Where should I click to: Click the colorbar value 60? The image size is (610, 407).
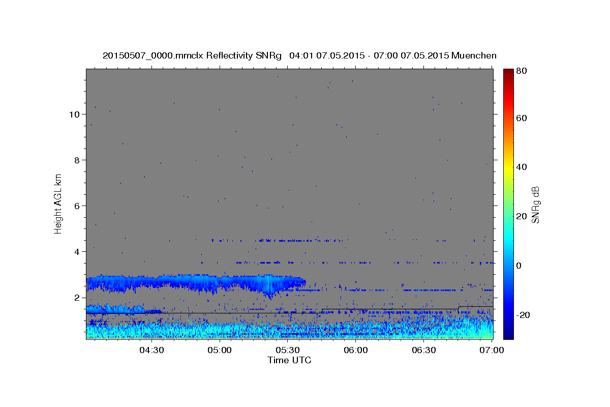coord(523,118)
